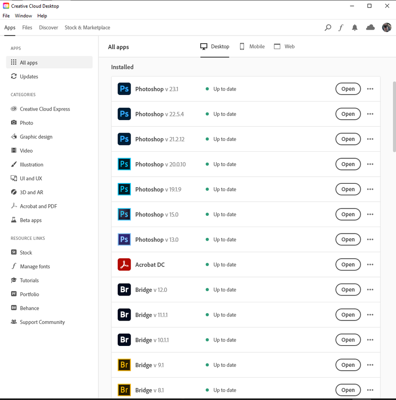Open the notifications bell
This screenshot has width=396, height=400.
355,28
